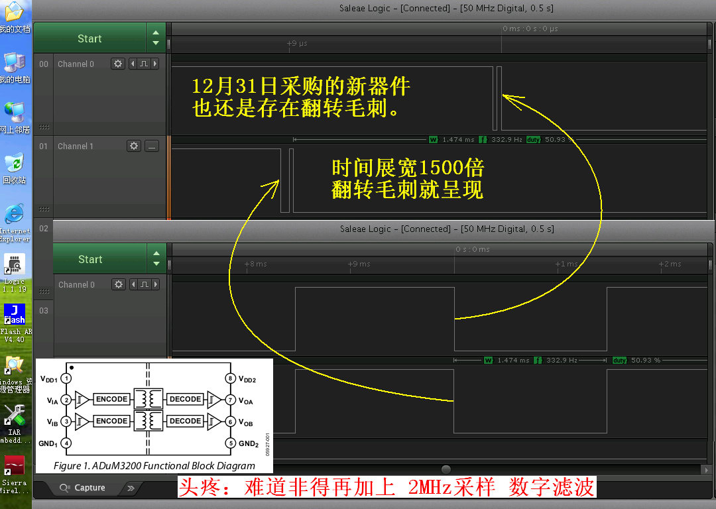Viewport: 716px width, 509px height.
Task: Click channel number 03 in the sidebar
Action: pos(43,311)
